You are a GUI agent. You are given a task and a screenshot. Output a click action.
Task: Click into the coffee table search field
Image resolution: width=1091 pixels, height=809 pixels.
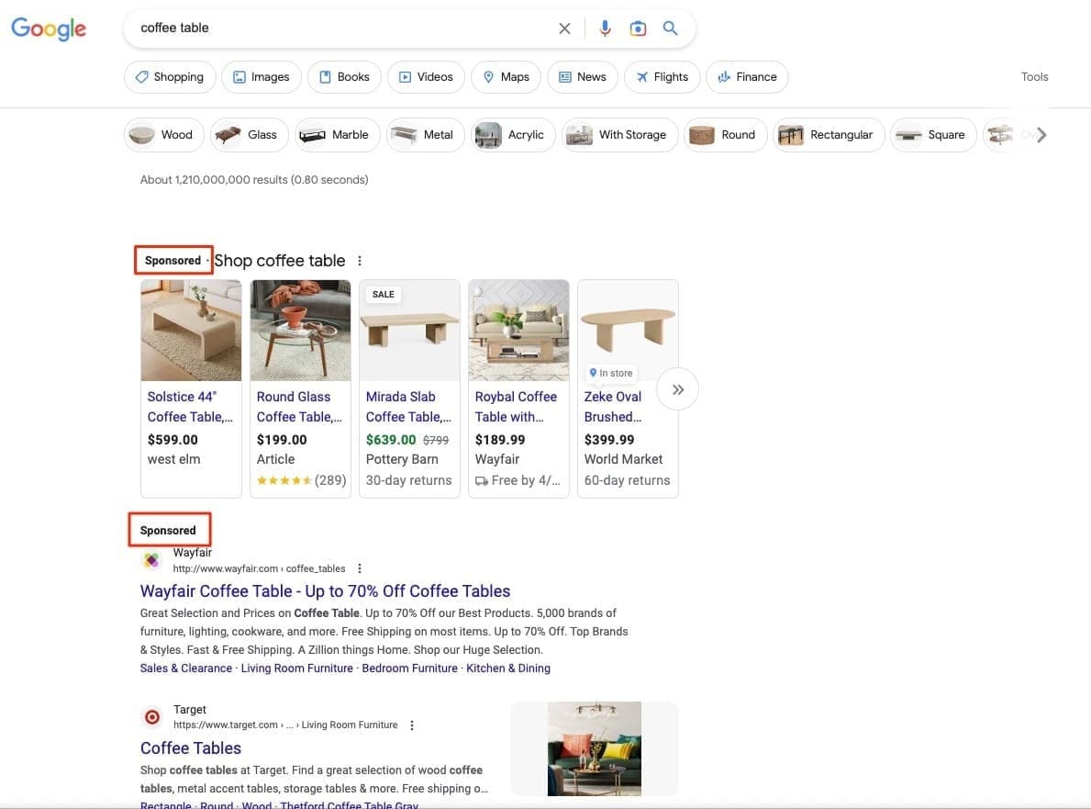click(x=340, y=28)
